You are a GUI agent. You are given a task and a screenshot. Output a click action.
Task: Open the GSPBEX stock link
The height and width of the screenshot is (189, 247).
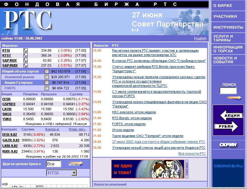pos(9,104)
